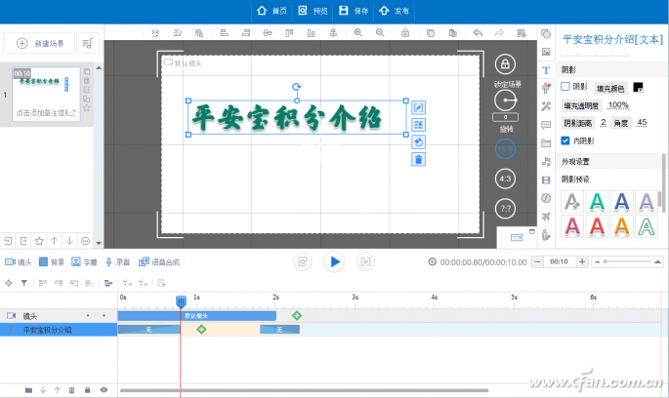Open the scene list menu beside 新建场景
The image size is (669, 398).
(x=87, y=43)
